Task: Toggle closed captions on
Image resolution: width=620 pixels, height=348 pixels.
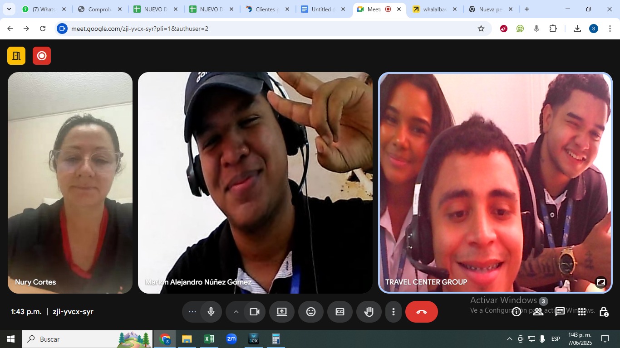Action: pyautogui.click(x=340, y=312)
